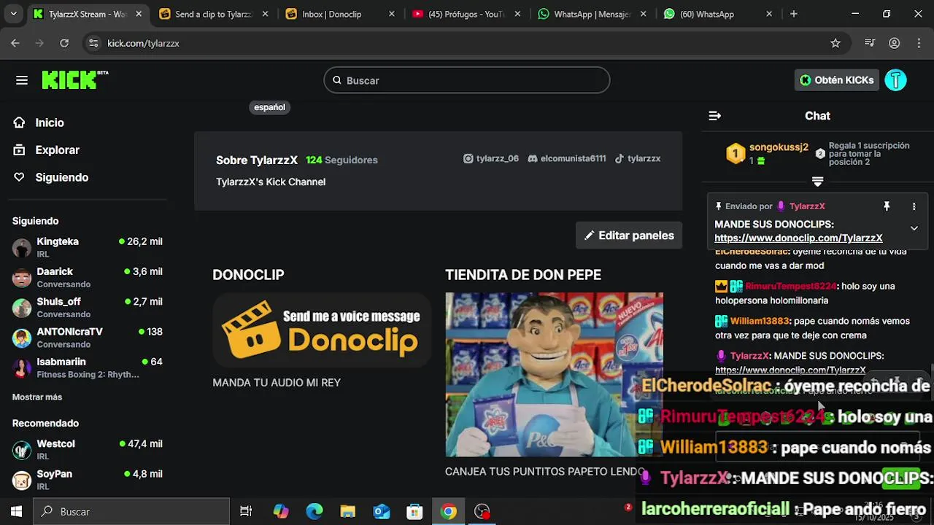This screenshot has width=934, height=525.
Task: Open the Explorar page
Action: point(46,149)
